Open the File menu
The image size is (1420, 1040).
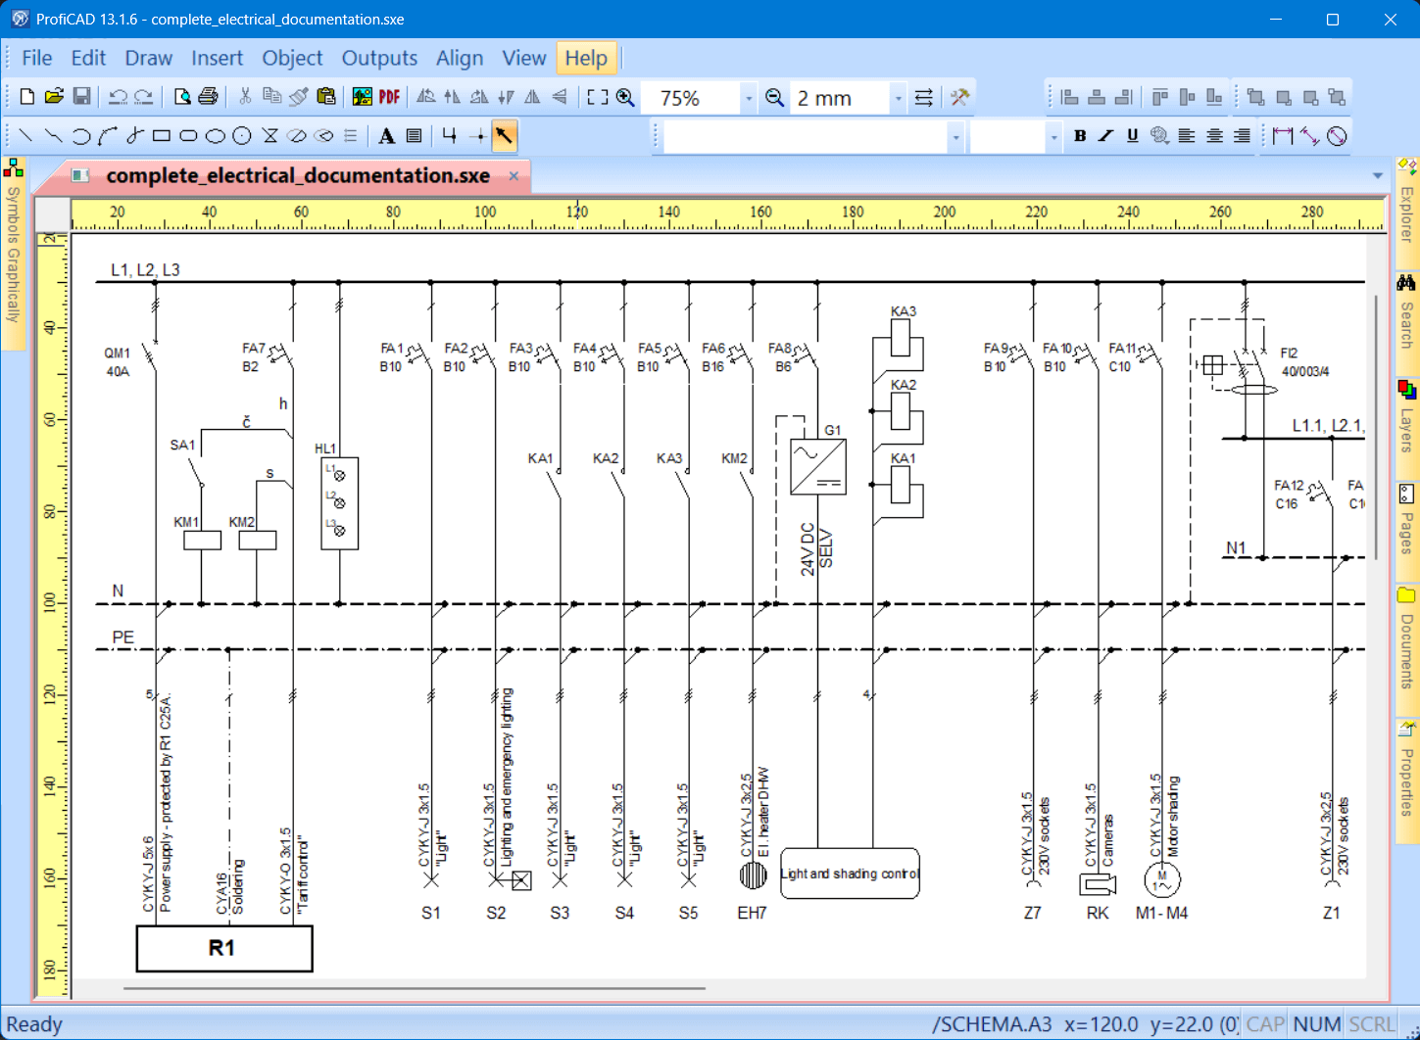coord(37,58)
